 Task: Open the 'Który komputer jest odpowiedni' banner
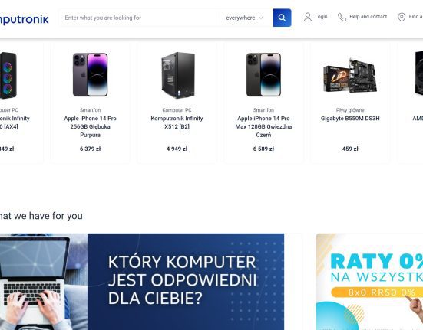[142, 282]
